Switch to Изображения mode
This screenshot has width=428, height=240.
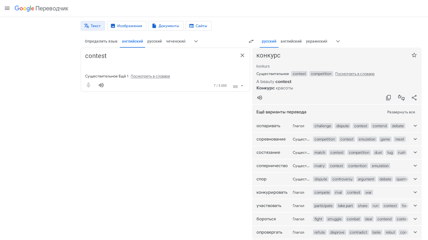(127, 26)
